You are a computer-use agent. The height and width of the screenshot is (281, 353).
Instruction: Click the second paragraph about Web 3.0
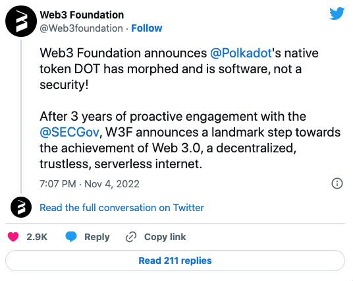pyautogui.click(x=190, y=140)
